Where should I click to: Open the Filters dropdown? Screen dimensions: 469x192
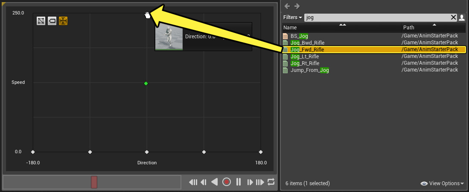tap(293, 17)
